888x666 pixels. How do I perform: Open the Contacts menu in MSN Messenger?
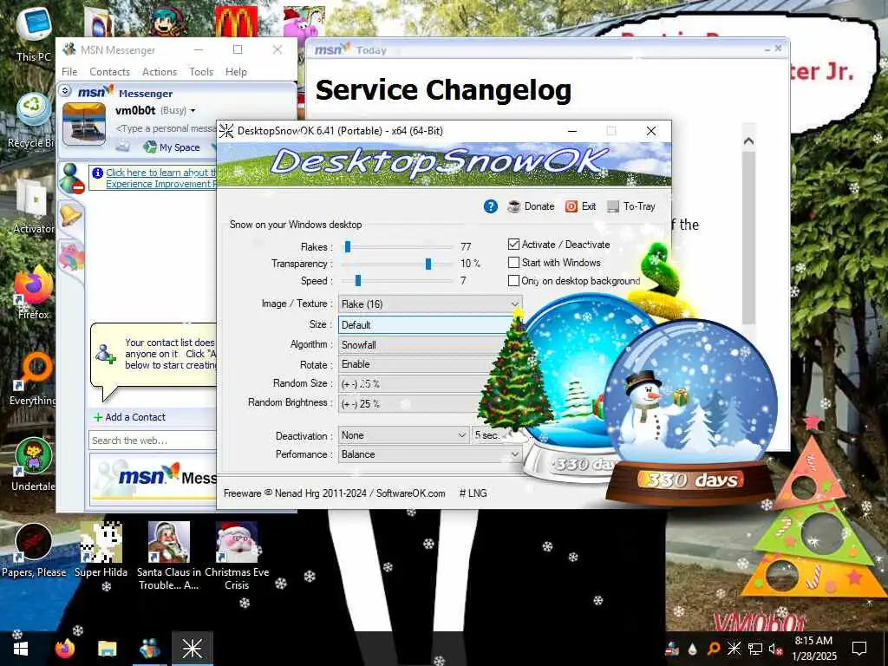tap(110, 72)
